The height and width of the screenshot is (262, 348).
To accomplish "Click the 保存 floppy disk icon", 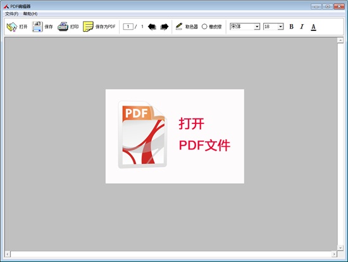I will 37,27.
